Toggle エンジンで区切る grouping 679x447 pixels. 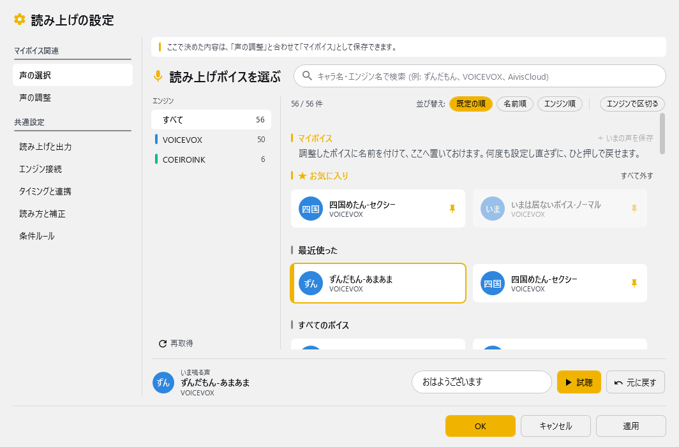[x=632, y=104]
